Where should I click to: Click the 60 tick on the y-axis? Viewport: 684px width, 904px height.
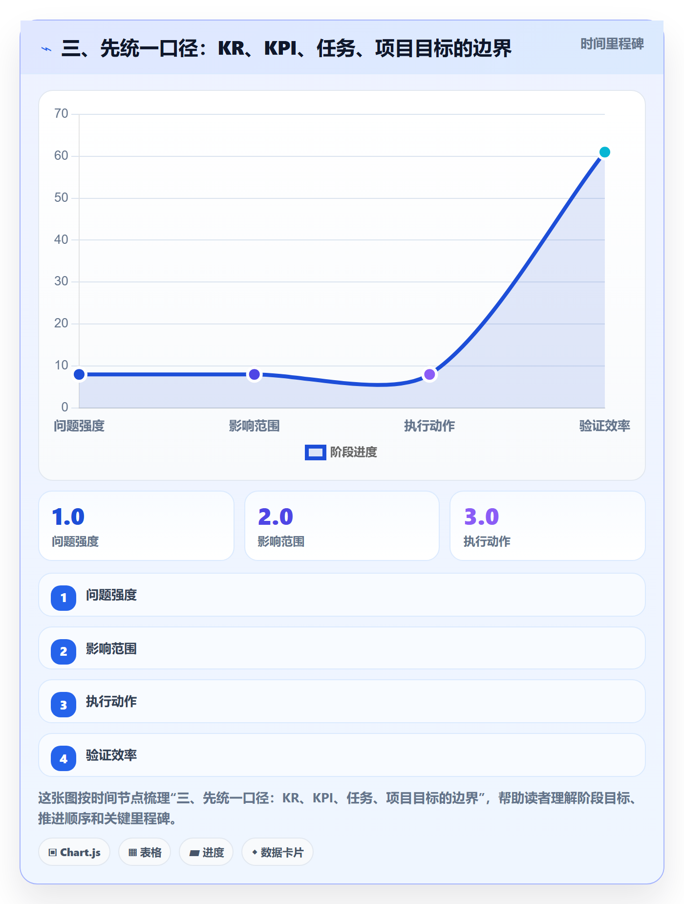point(61,156)
